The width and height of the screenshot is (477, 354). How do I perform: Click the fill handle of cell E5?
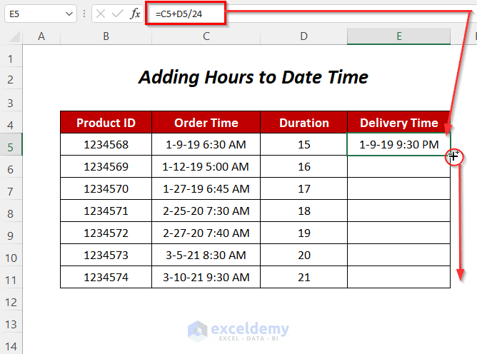pos(451,156)
